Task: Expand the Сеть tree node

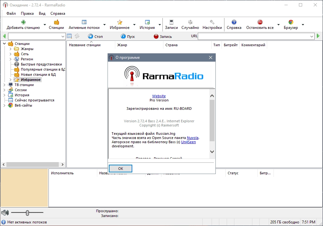Action: 11,54
